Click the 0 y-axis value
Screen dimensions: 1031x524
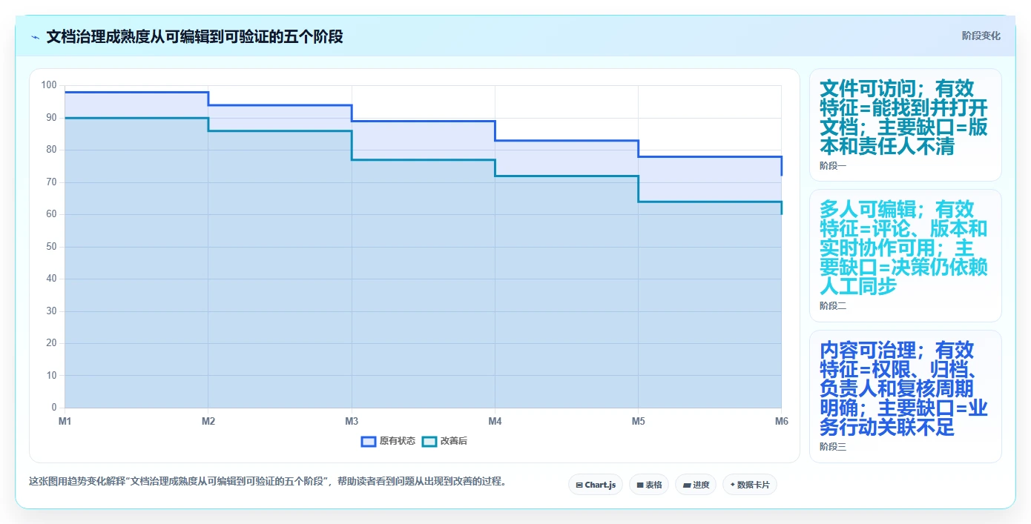54,408
